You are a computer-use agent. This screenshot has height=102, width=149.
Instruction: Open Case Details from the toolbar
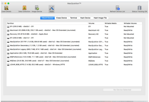[x=6, y=9]
